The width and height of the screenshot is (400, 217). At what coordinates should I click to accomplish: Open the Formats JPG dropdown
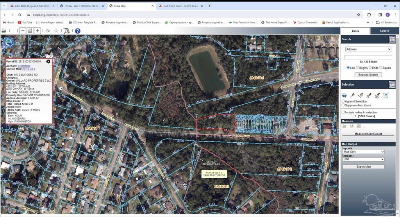(363, 159)
